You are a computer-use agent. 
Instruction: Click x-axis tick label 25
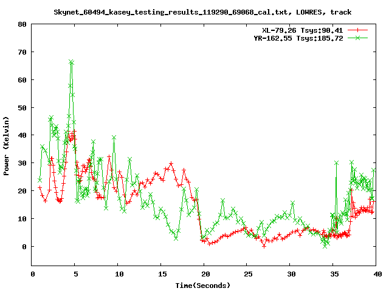coord(249,274)
